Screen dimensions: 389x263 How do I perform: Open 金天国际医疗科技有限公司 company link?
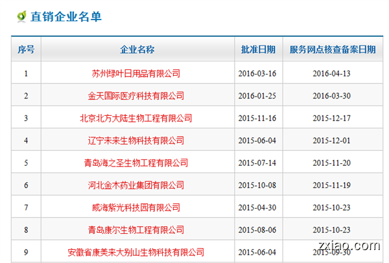click(x=136, y=96)
